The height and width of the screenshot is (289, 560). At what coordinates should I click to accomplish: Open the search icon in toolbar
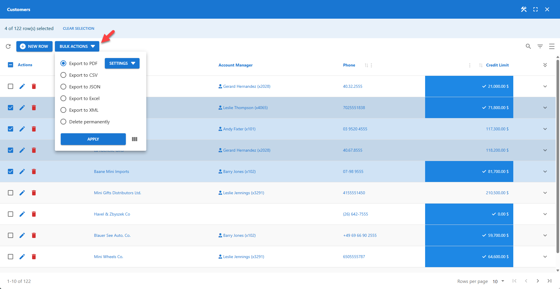tap(528, 46)
